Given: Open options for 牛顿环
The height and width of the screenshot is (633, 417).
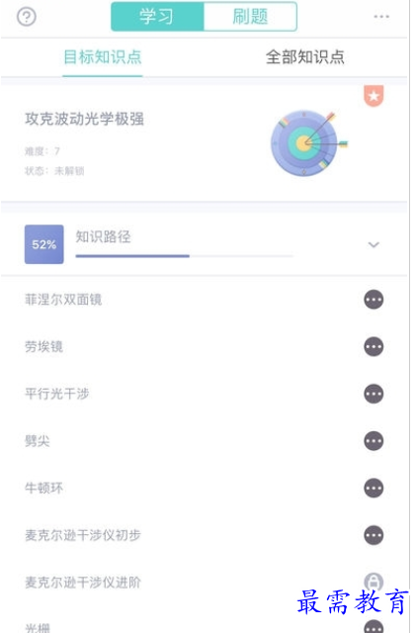Looking at the screenshot, I should (x=374, y=488).
